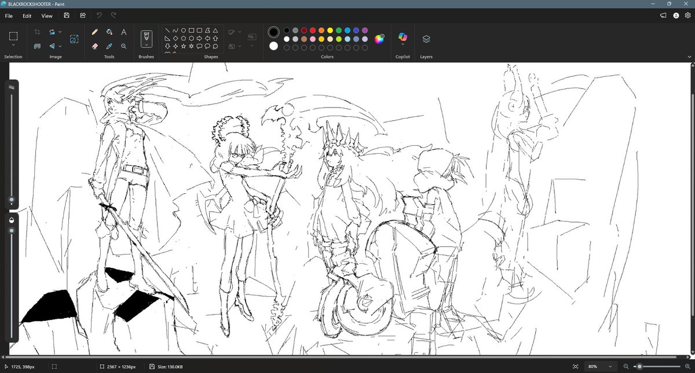Expand the Flip dropdown arrow
This screenshot has height=373, width=695.
pos(60,46)
